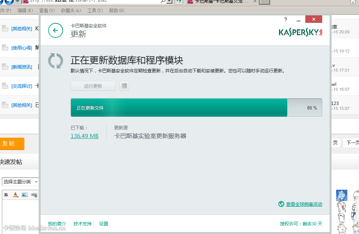
Task: Click thread page icon beside [新闻资讯]
Action: click(5, 67)
